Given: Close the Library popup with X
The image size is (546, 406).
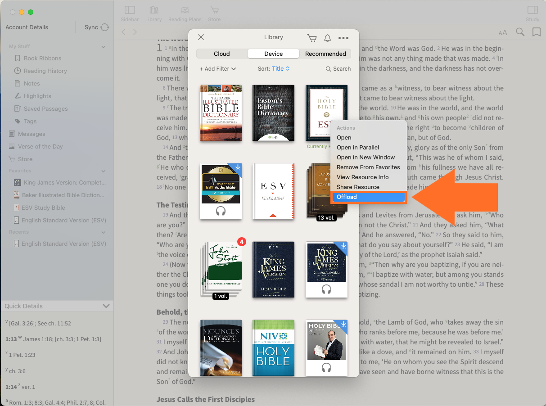Looking at the screenshot, I should pyautogui.click(x=201, y=37).
